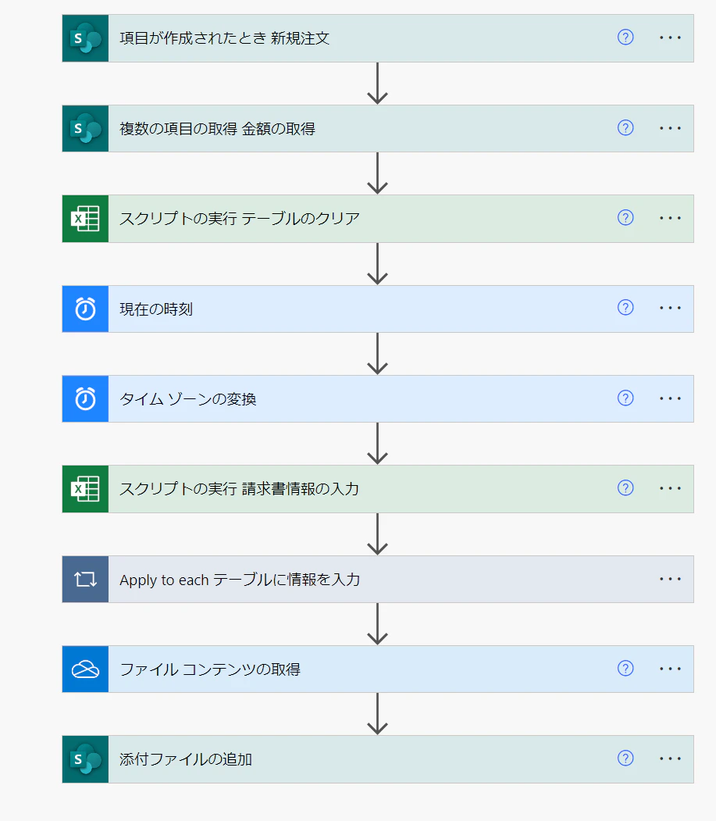Click the SharePoint icon on 項目が作成されたとき 新規注文
The height and width of the screenshot is (821, 716).
(x=85, y=38)
